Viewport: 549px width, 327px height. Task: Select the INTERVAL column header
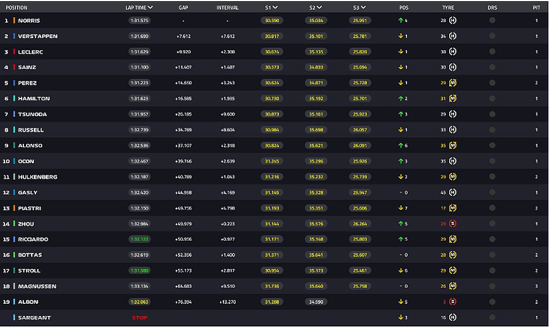227,8
